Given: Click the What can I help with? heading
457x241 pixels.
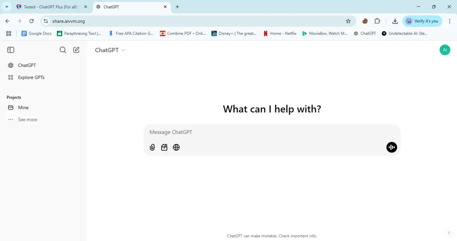Looking at the screenshot, I should tap(272, 109).
